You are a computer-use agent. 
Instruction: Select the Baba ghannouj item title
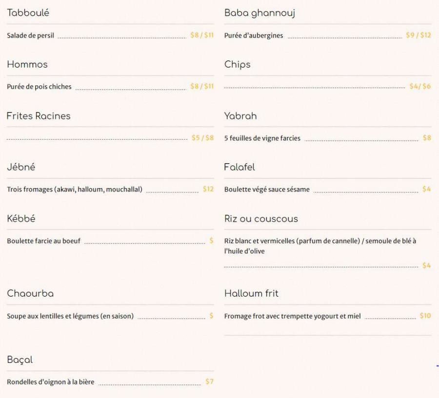(259, 13)
